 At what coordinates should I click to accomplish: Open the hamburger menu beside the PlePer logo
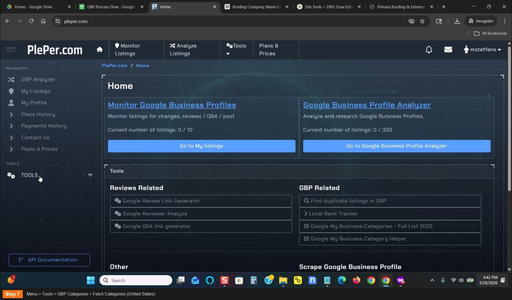coord(11,50)
